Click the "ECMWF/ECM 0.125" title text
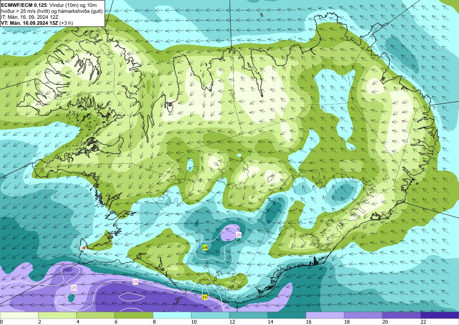 point(23,5)
